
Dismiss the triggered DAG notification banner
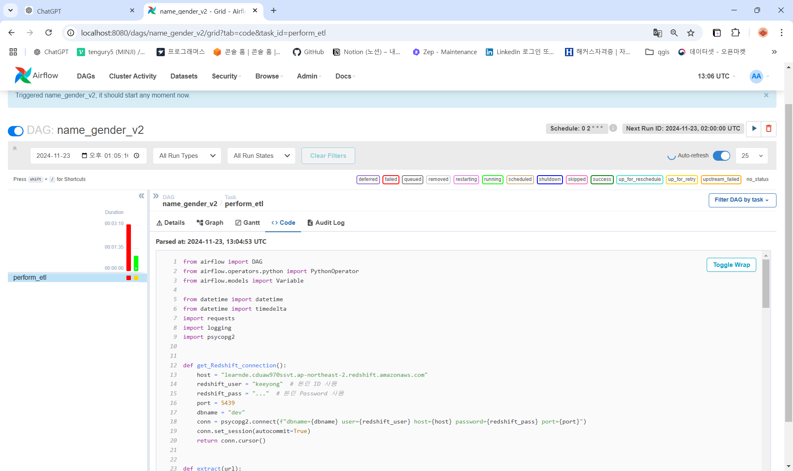[766, 95]
